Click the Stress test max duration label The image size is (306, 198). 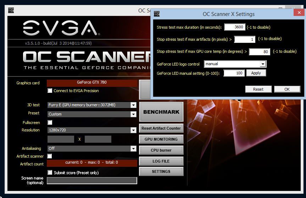[x=189, y=27]
